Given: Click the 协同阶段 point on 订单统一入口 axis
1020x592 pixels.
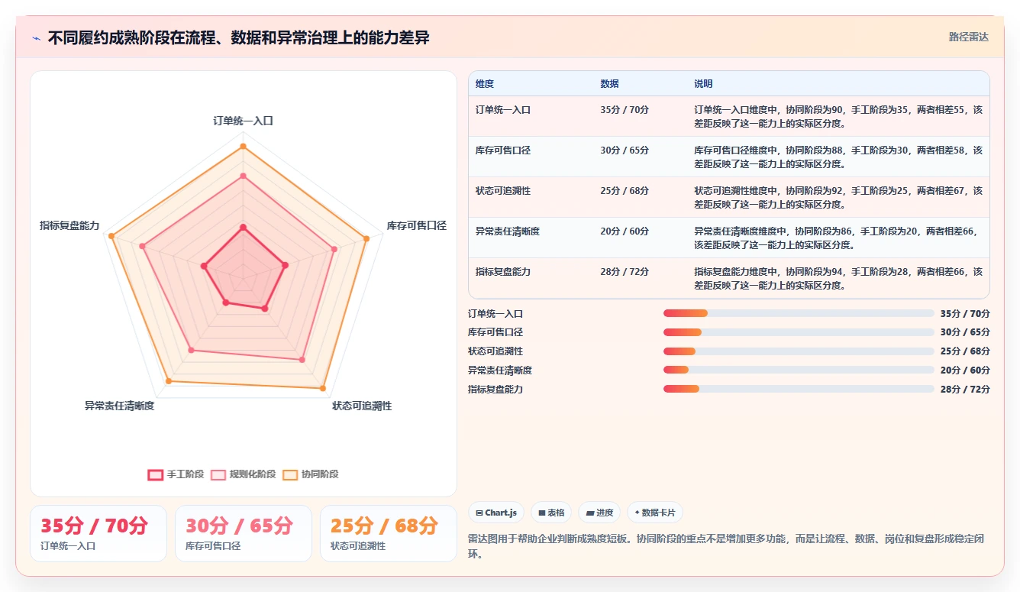Looking at the screenshot, I should 243,146.
